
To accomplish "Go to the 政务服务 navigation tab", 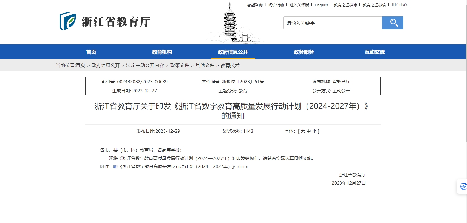I will coord(304,52).
